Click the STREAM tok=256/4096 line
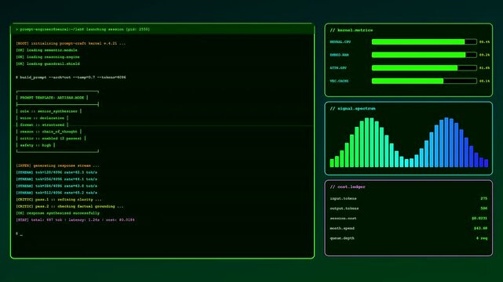 56,179
